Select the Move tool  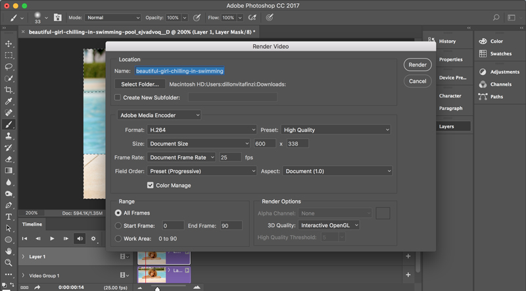(x=9, y=43)
